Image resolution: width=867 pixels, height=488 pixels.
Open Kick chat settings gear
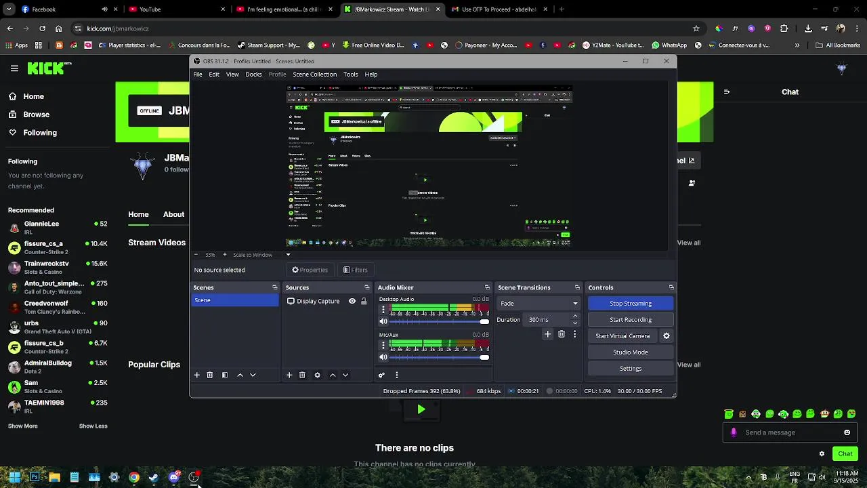click(822, 454)
